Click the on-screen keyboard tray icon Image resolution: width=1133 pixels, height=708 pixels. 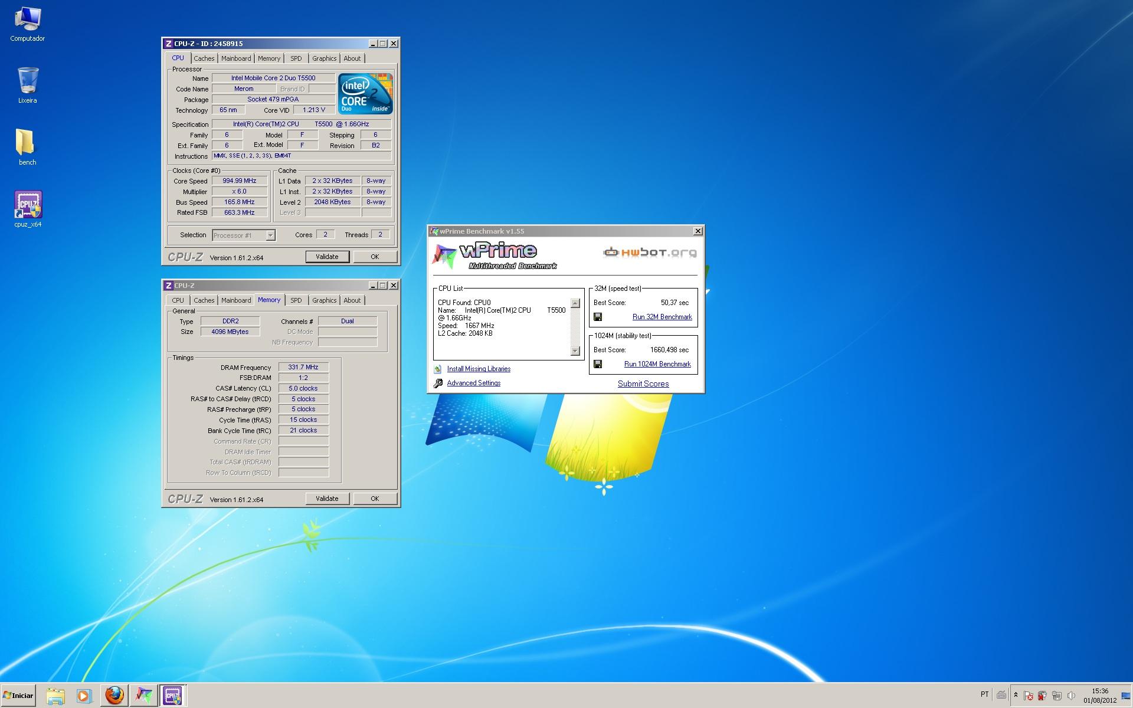click(x=1001, y=696)
